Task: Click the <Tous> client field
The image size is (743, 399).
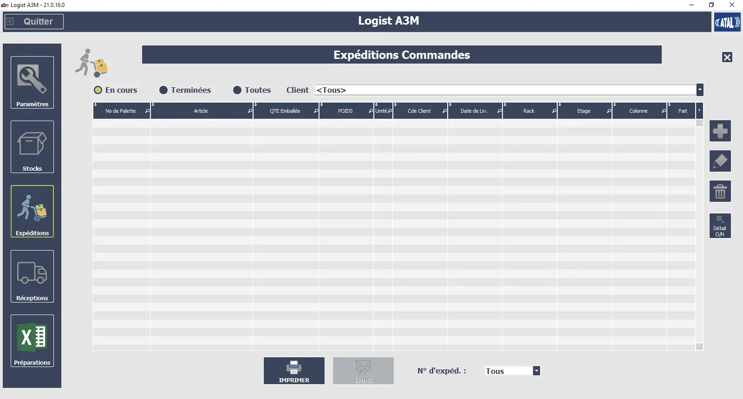Action: (506, 90)
